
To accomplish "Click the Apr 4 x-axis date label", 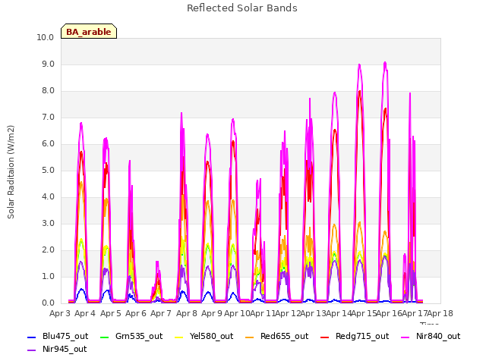I will point(85,314).
